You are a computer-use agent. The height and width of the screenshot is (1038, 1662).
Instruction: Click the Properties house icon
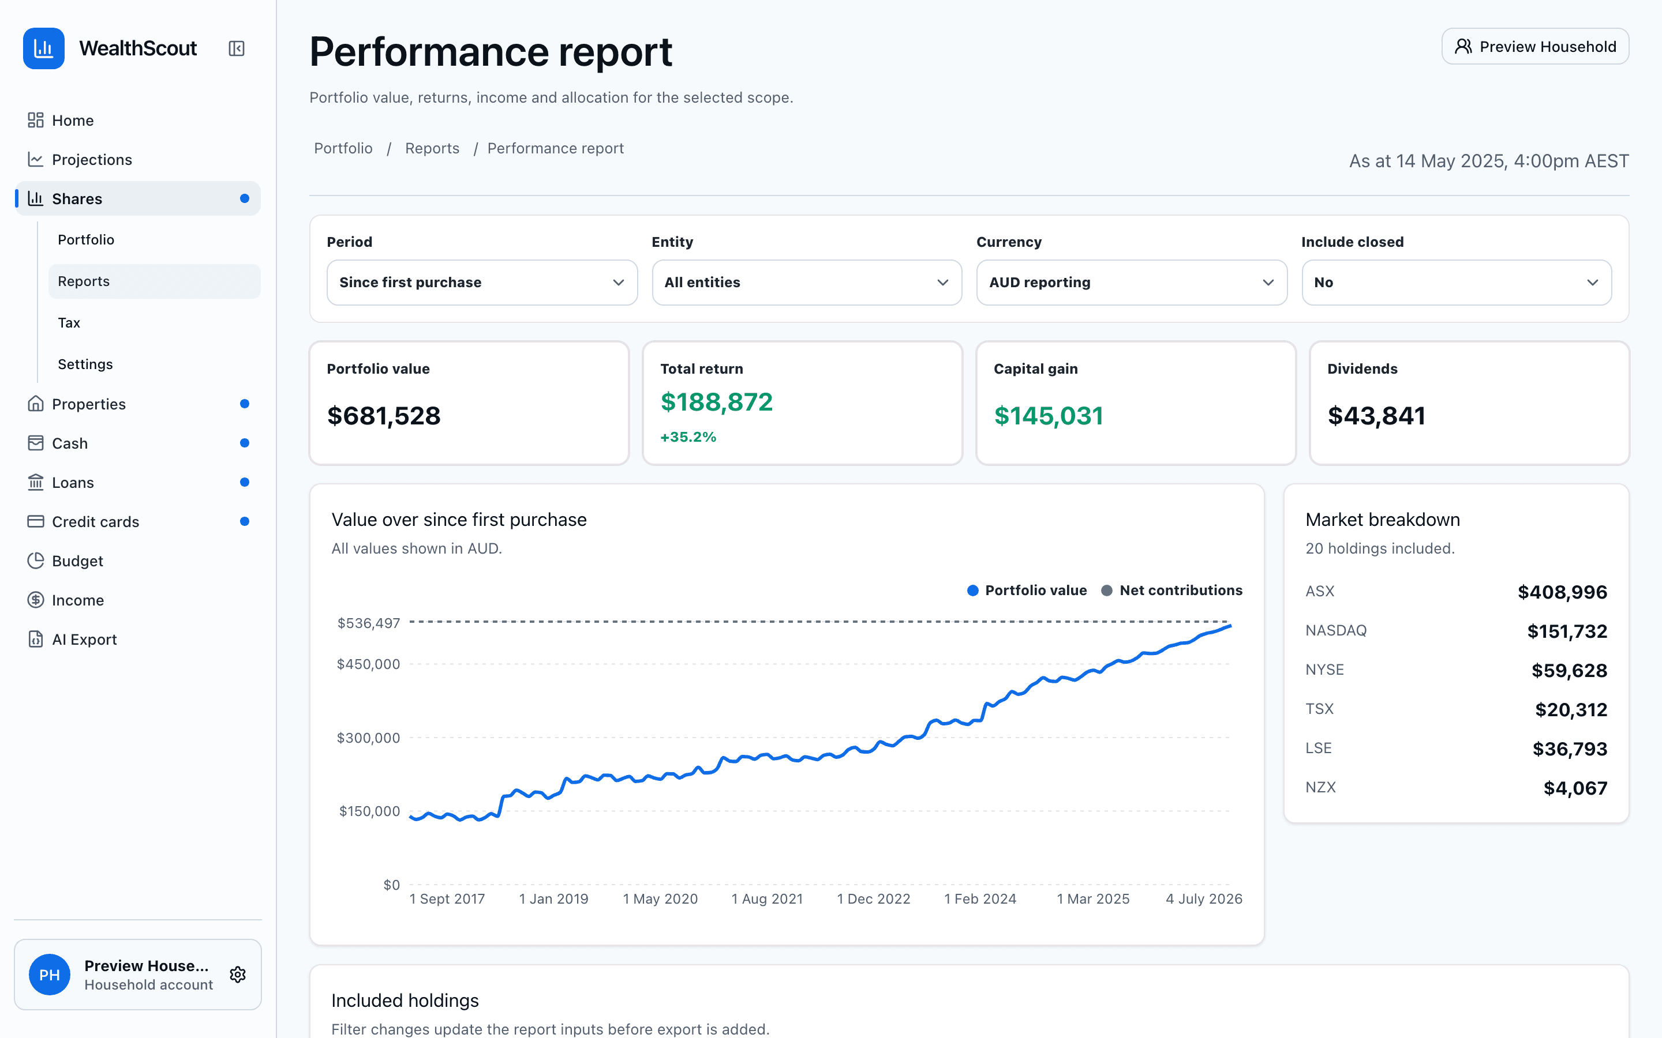coord(35,404)
